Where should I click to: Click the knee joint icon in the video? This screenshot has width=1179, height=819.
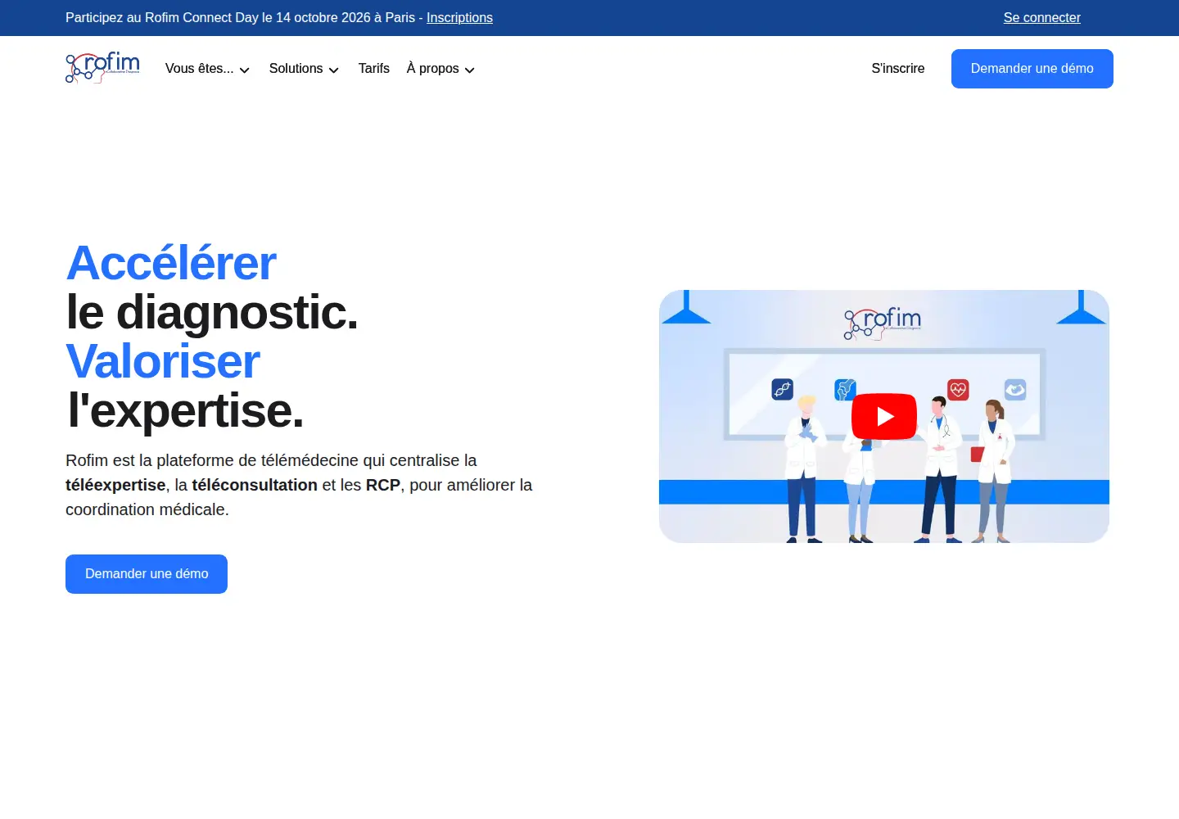click(x=845, y=389)
